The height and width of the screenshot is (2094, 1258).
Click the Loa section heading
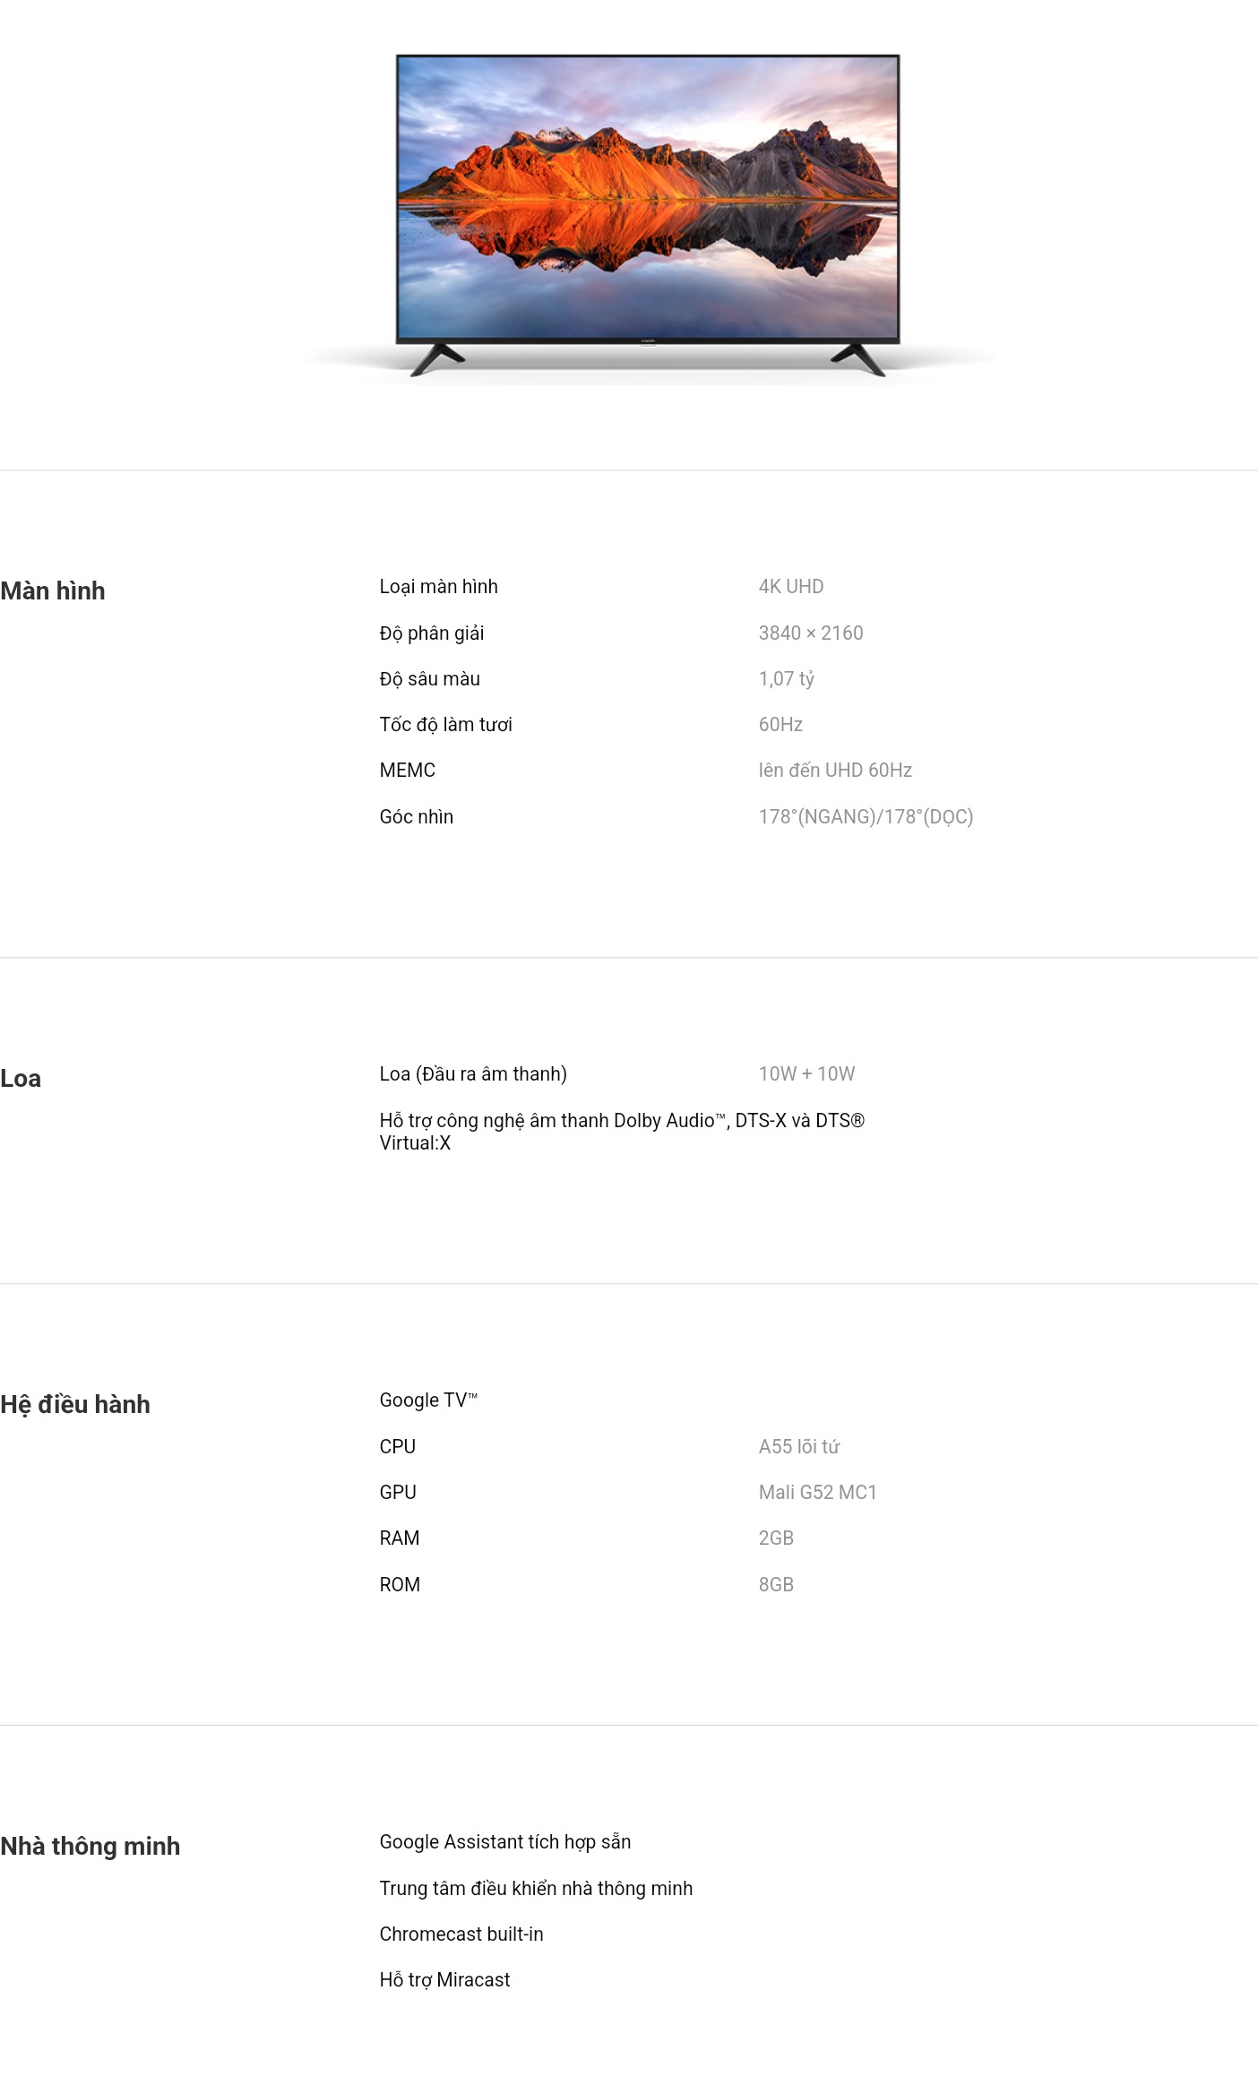coord(21,1079)
